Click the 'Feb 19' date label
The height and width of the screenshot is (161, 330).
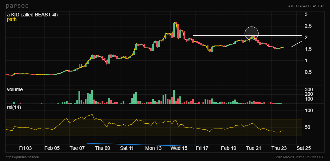(x=228, y=148)
